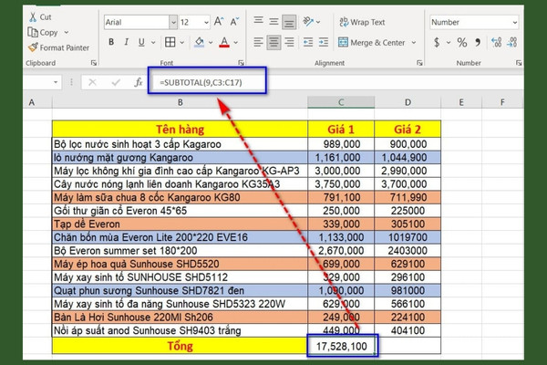The height and width of the screenshot is (365, 547).
Task: Apply Fill Color bucket
Action: tap(199, 42)
